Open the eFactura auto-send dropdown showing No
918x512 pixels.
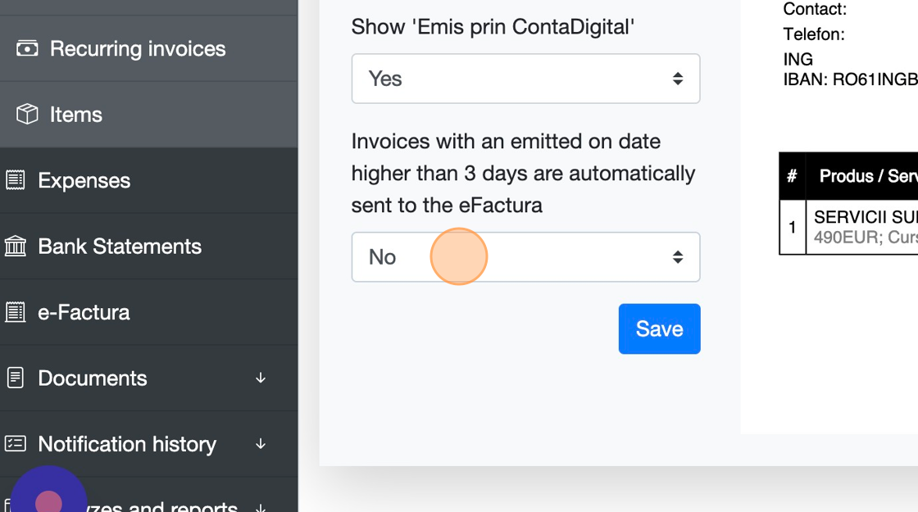coord(525,257)
